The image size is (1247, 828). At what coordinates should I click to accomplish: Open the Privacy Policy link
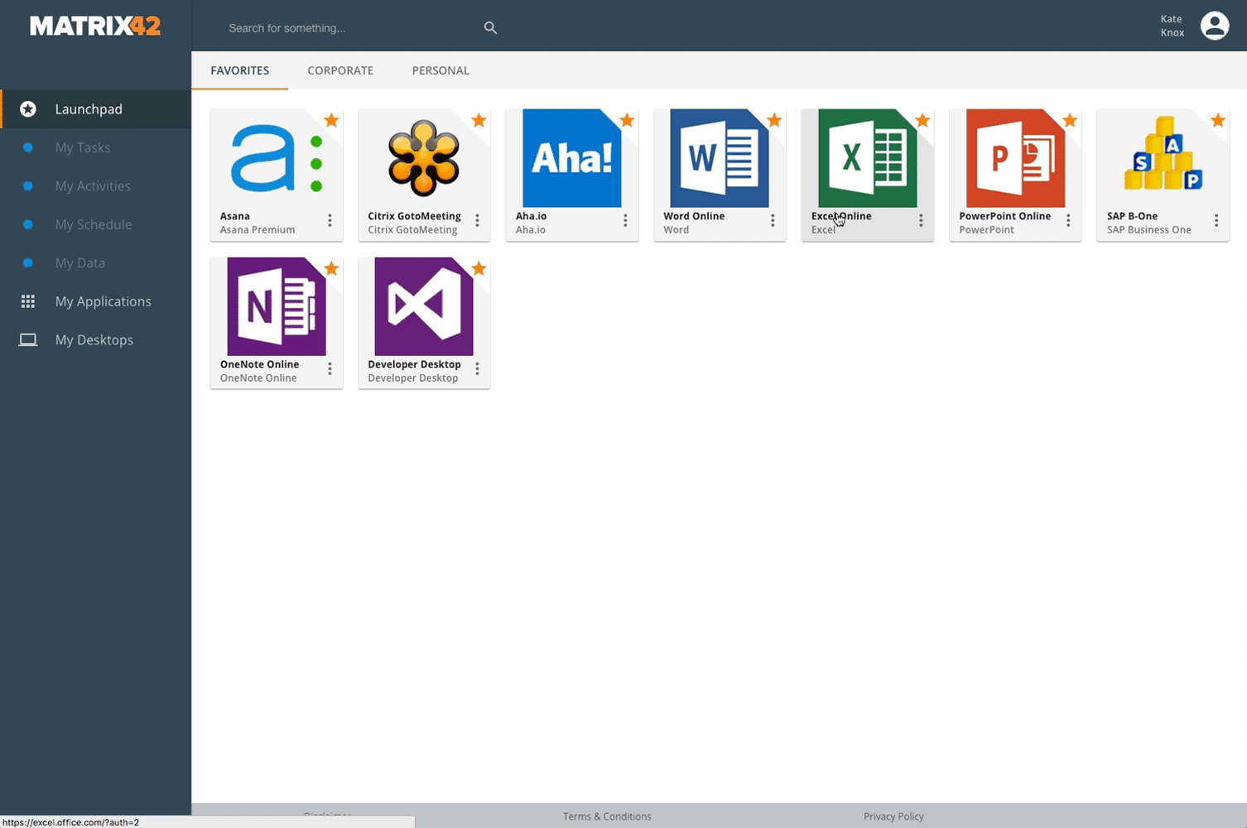(893, 816)
